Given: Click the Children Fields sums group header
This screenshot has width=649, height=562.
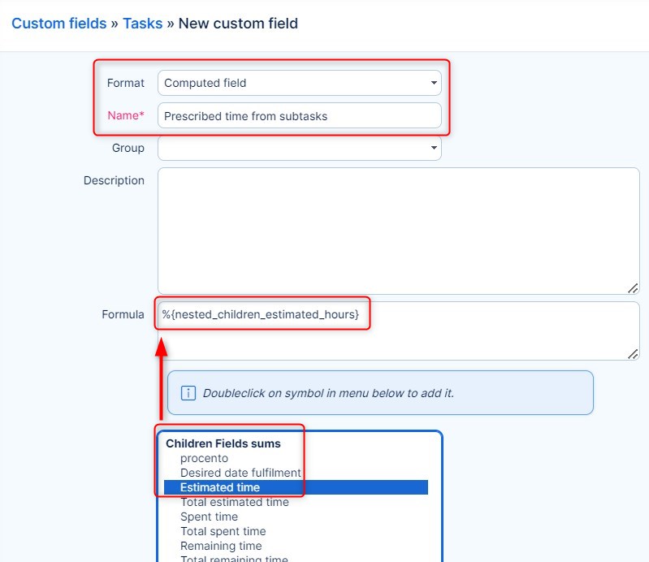Looking at the screenshot, I should [x=223, y=443].
